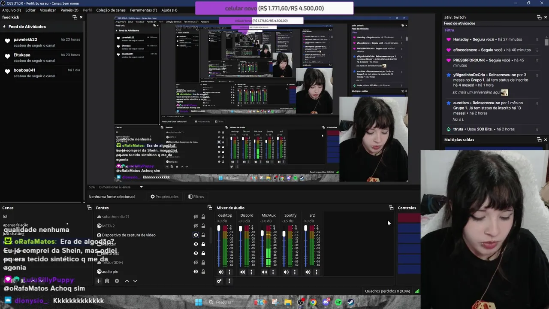Open Coleção de cenas menu
Screen dimensions: 549x309
tap(111, 10)
